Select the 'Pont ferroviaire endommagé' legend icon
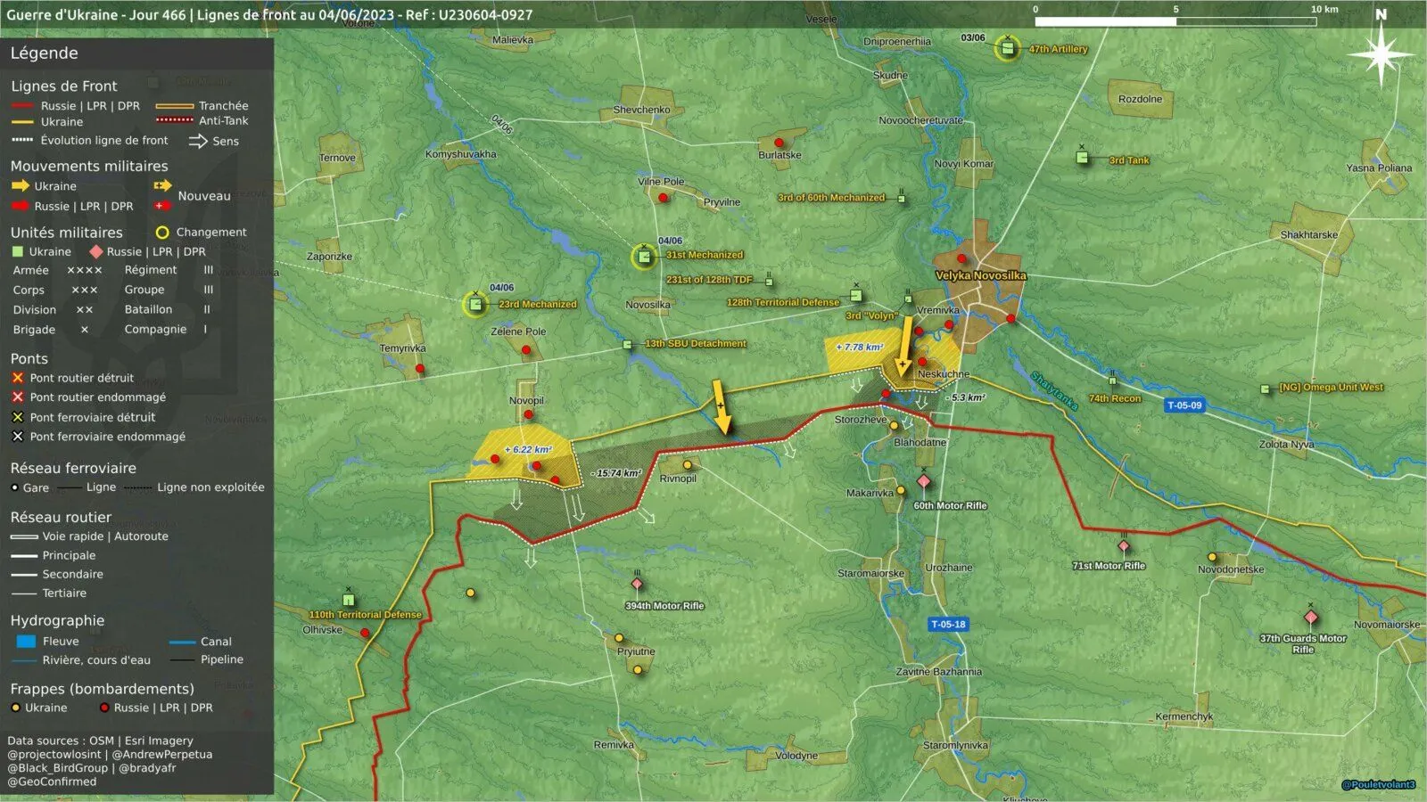1427x802 pixels. pyautogui.click(x=17, y=437)
